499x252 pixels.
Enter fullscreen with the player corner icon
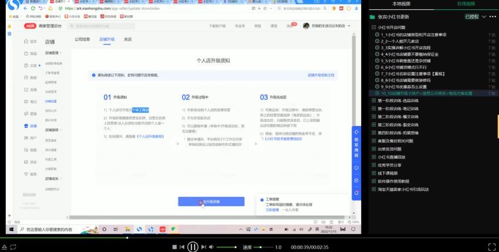(492, 247)
